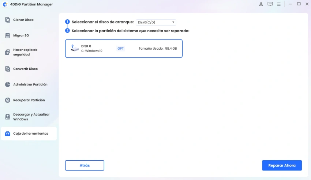Click the 4DDiG app logo
311x180 pixels.
pos(5,4)
